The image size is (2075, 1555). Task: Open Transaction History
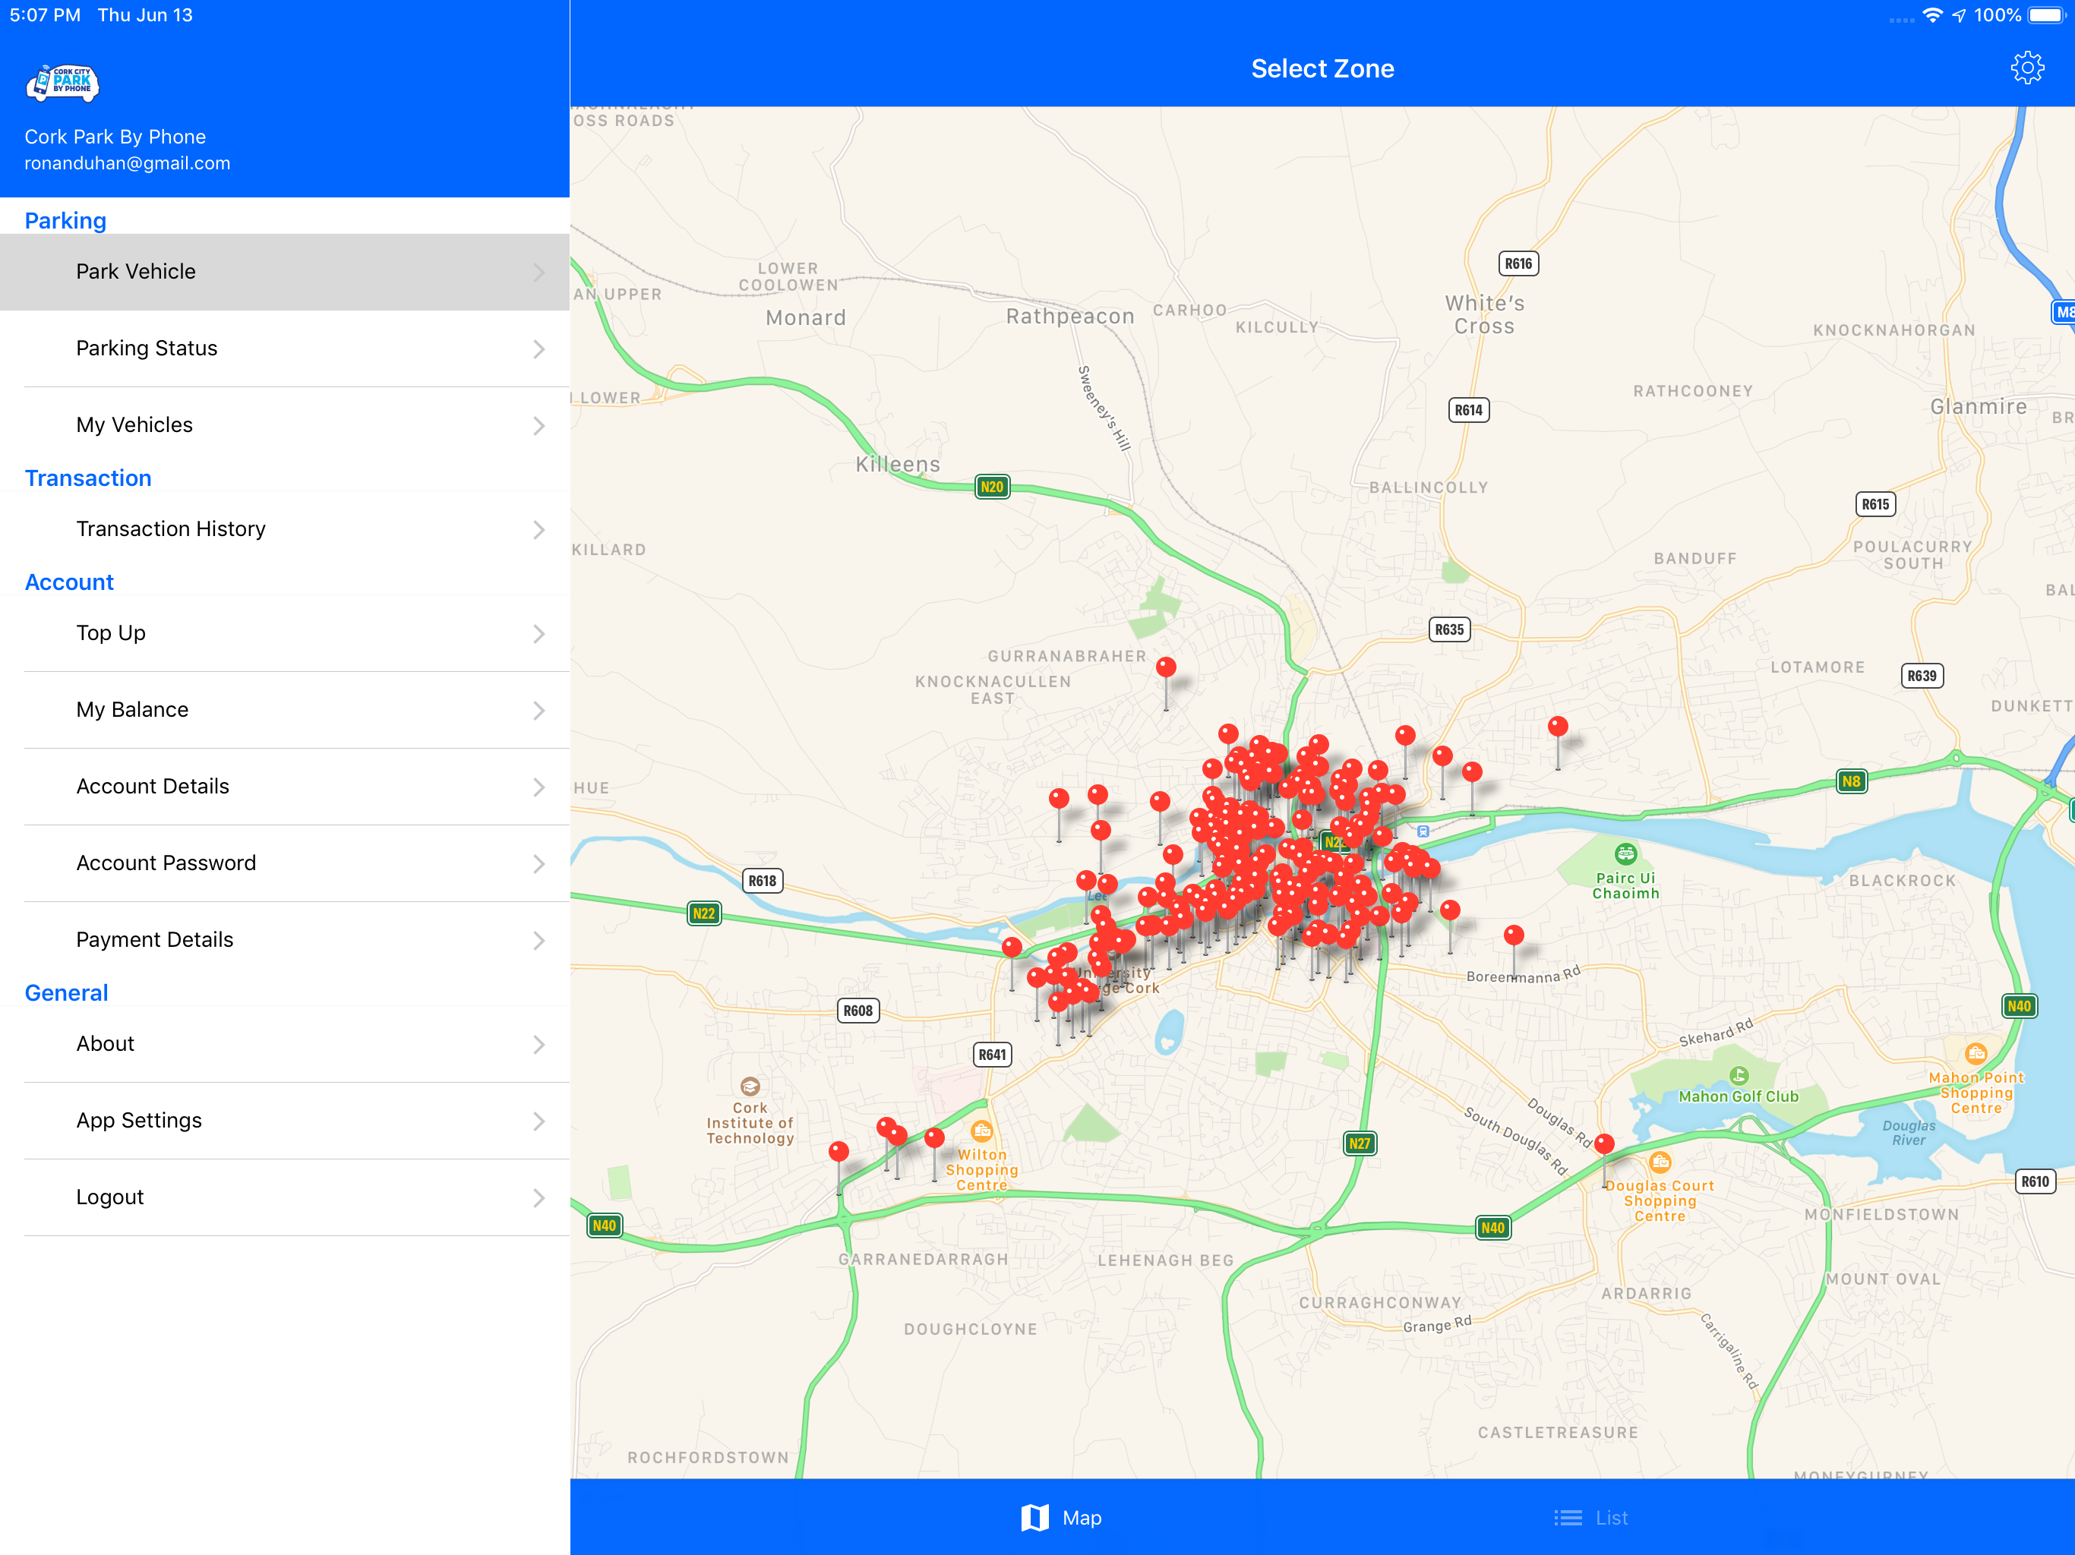(285, 529)
